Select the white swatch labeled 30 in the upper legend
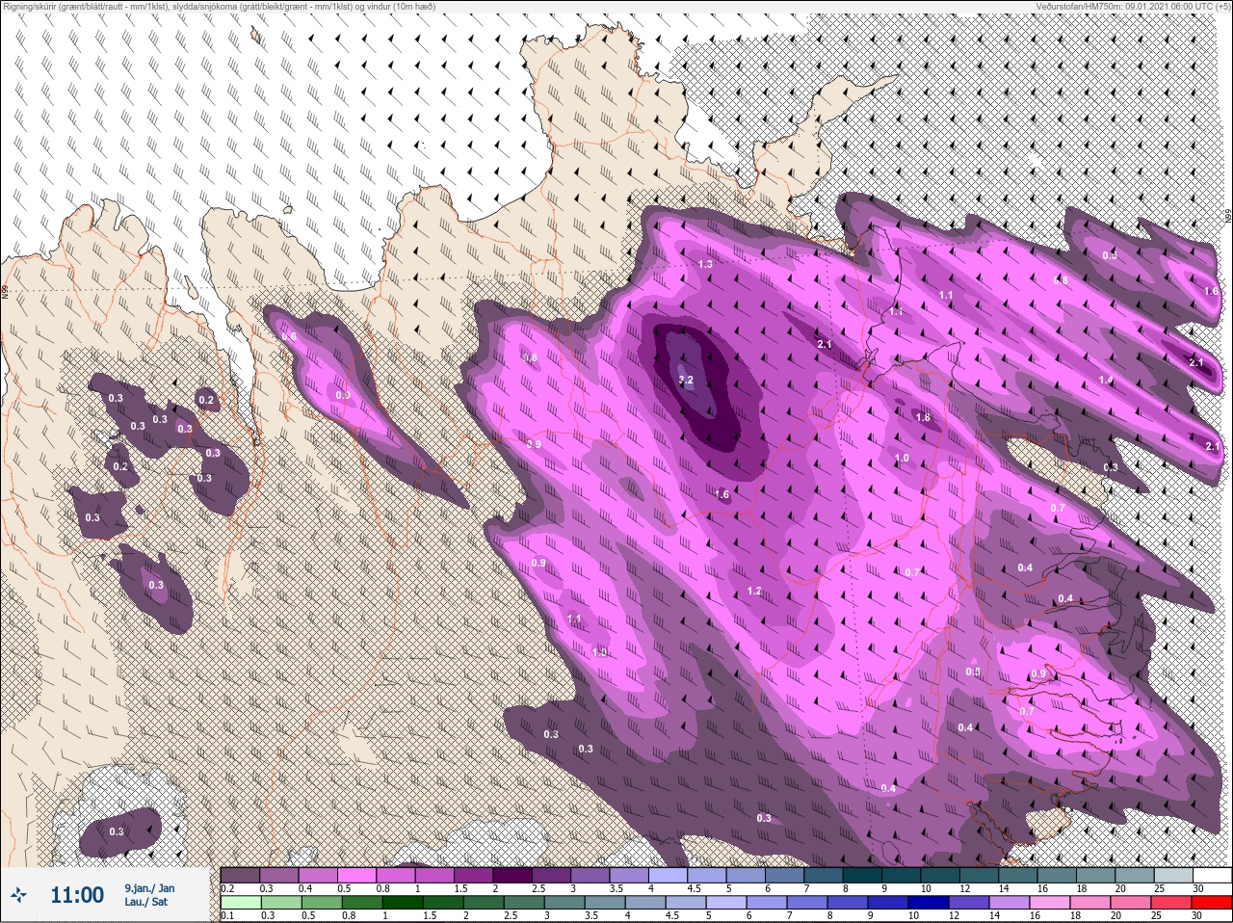1233x923 pixels. pos(1212,876)
